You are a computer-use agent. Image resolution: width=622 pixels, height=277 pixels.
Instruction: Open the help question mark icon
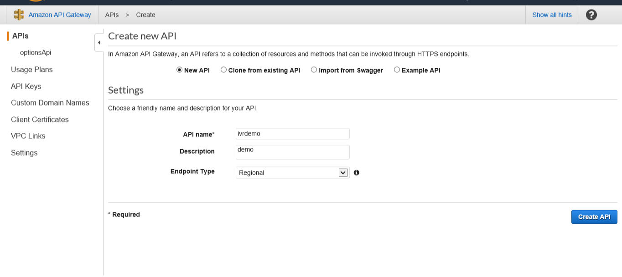pyautogui.click(x=591, y=15)
